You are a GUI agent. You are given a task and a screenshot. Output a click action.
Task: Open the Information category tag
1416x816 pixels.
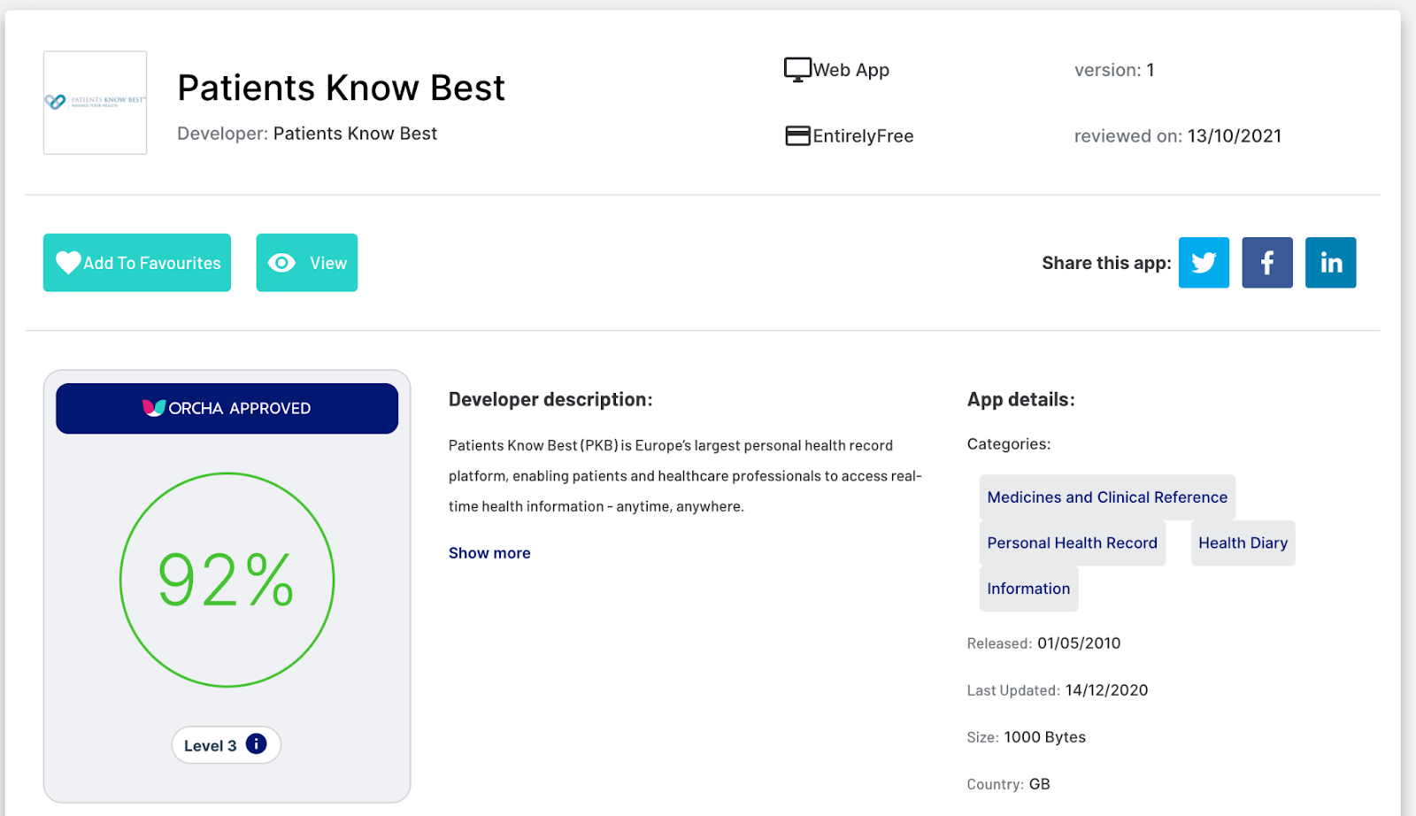coord(1028,589)
